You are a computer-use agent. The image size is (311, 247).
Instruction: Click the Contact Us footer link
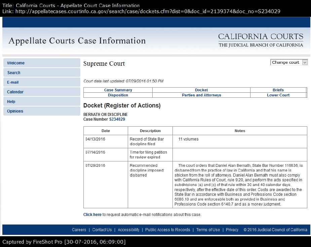[x=102, y=230]
